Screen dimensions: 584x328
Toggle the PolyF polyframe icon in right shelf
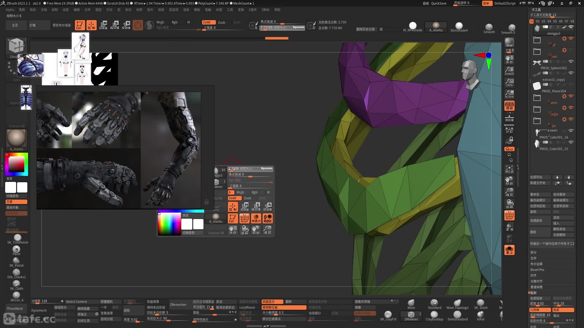click(x=509, y=215)
